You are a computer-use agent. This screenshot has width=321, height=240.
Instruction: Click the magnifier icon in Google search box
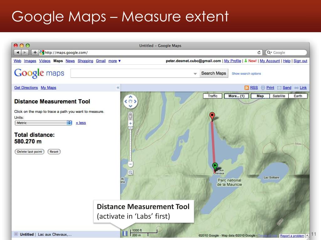click(269, 52)
